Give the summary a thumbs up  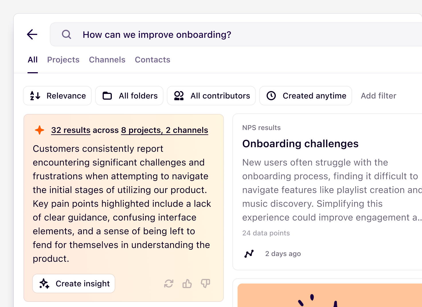[187, 284]
